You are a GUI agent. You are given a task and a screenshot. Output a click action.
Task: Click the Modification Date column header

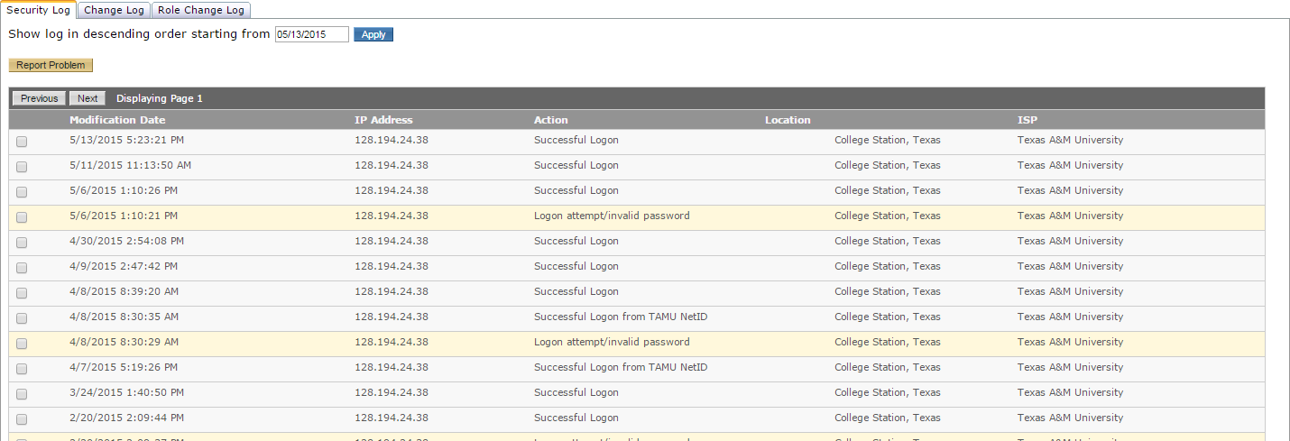pyautogui.click(x=117, y=120)
